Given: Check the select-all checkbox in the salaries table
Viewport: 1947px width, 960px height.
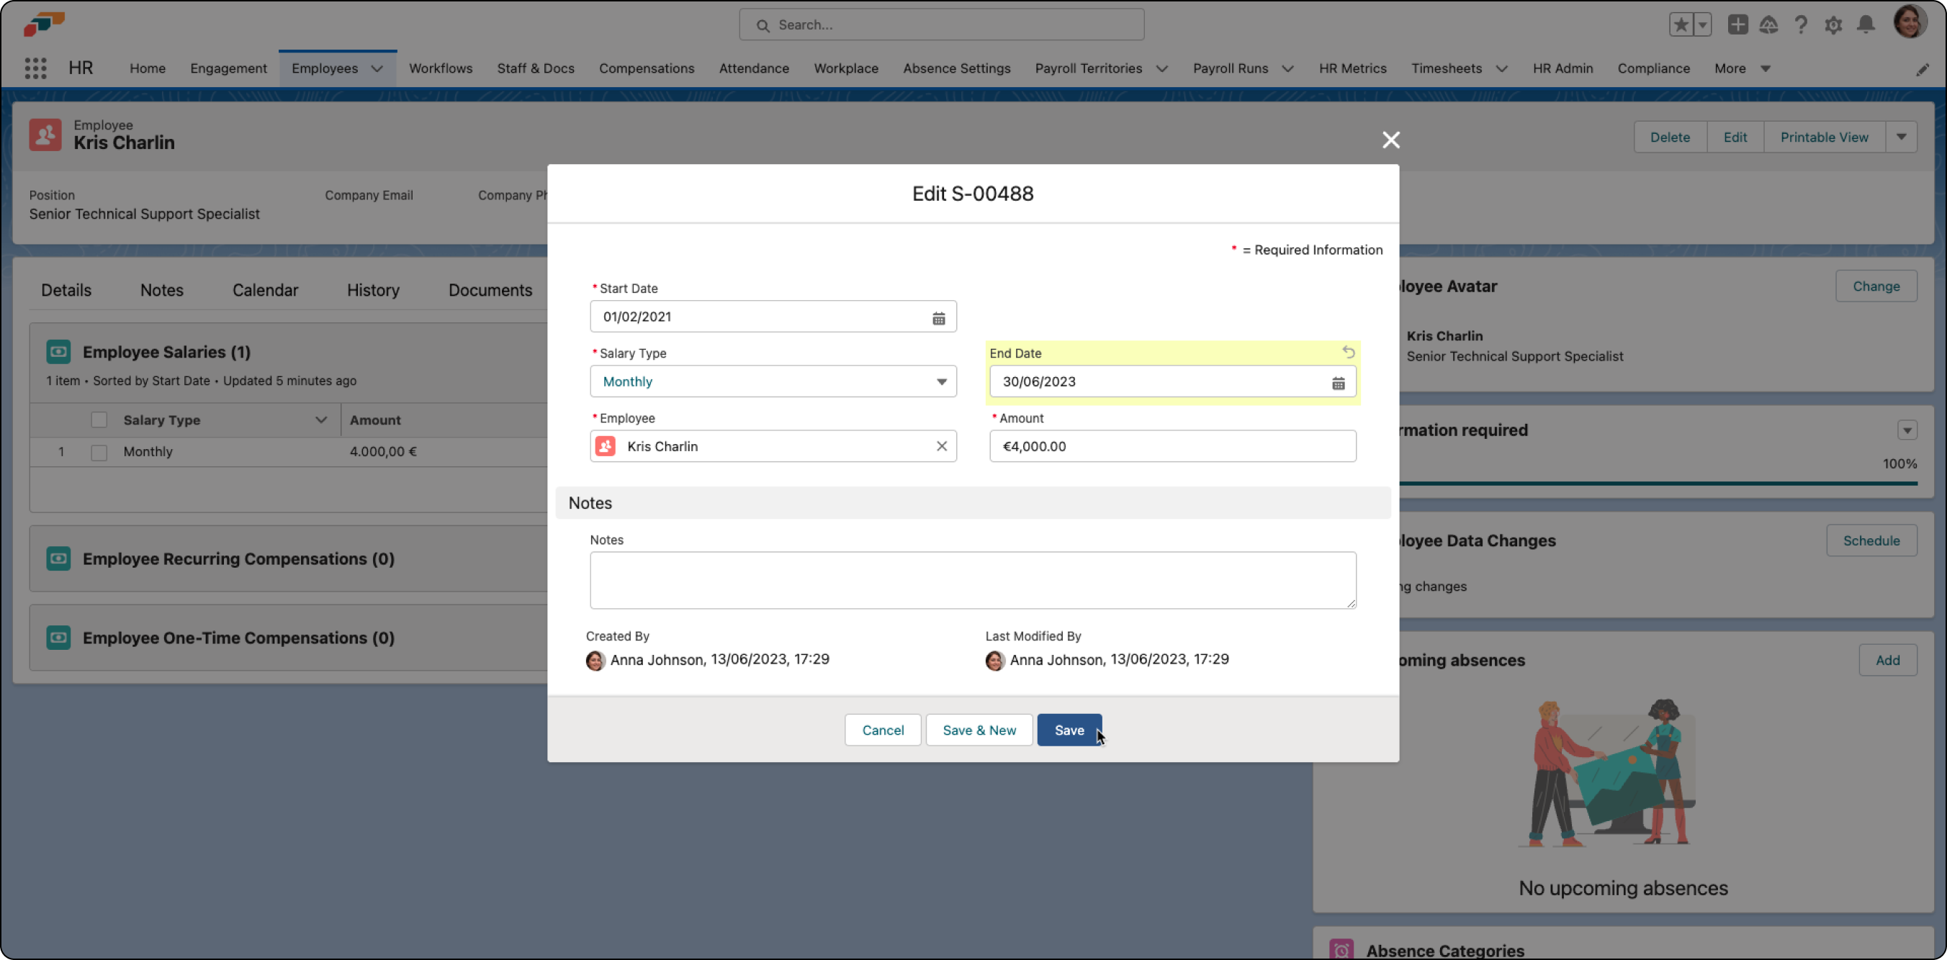Looking at the screenshot, I should (99, 420).
